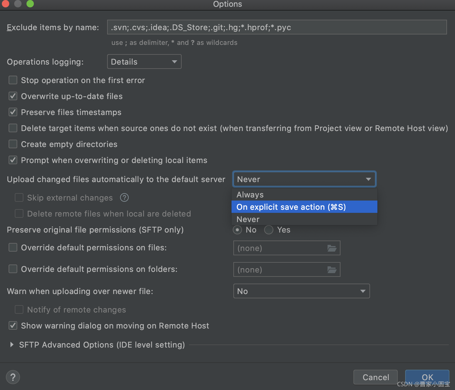Tick Delete remote files when local are deleted
This screenshot has height=390, width=455.
point(19,213)
